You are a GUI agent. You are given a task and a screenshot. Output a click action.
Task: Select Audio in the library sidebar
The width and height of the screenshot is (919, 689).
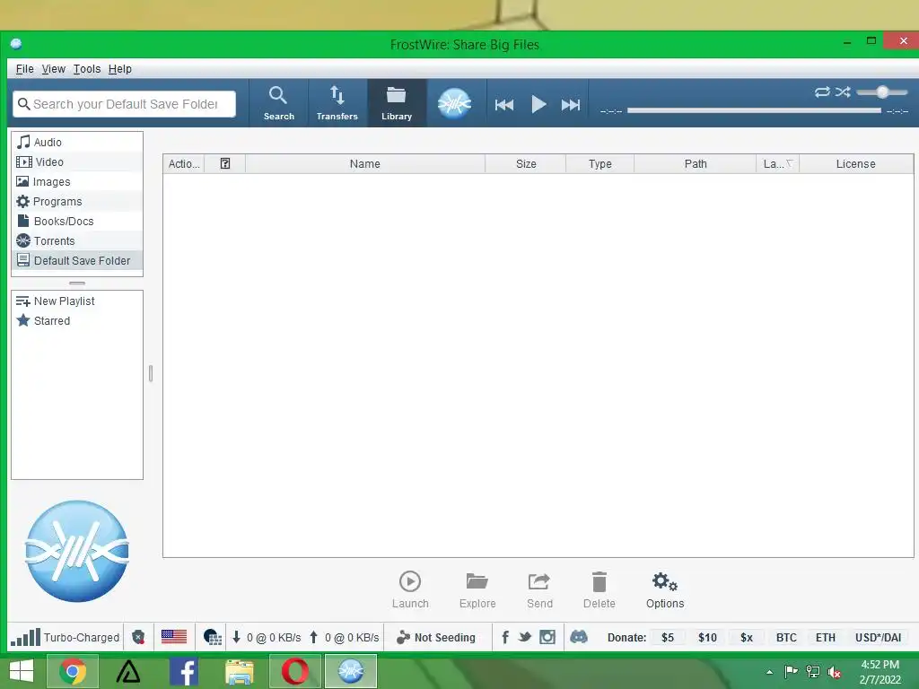[77, 143]
